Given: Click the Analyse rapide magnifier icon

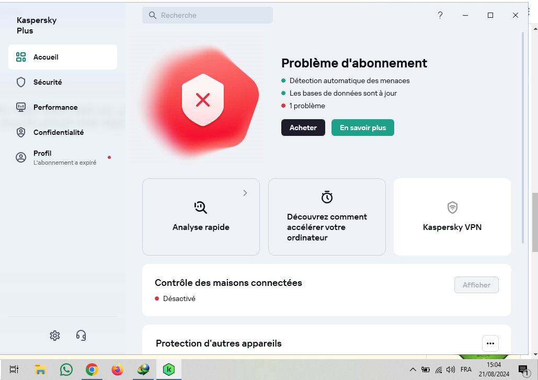Looking at the screenshot, I should point(201,208).
